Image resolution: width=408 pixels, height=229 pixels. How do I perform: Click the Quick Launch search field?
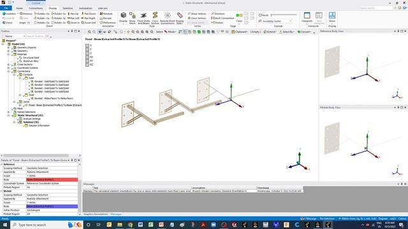pyautogui.click(x=375, y=8)
